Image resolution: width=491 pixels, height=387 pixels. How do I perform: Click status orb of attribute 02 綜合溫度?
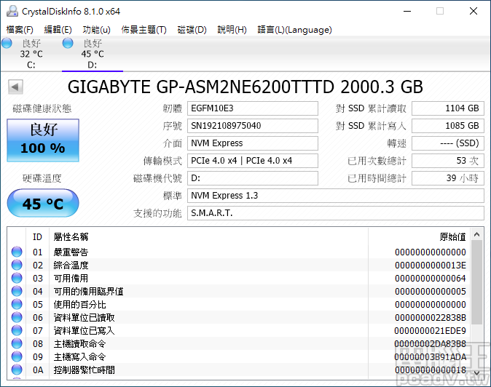tap(17, 265)
